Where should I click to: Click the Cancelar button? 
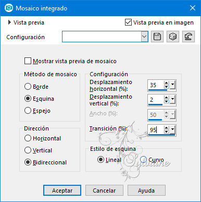(x=104, y=191)
